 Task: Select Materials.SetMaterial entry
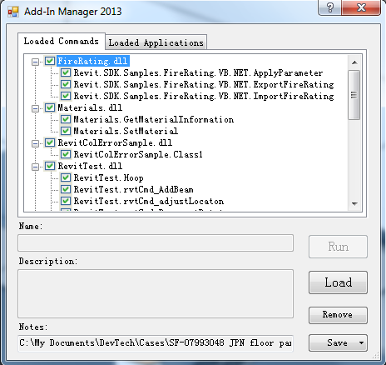[x=126, y=131]
